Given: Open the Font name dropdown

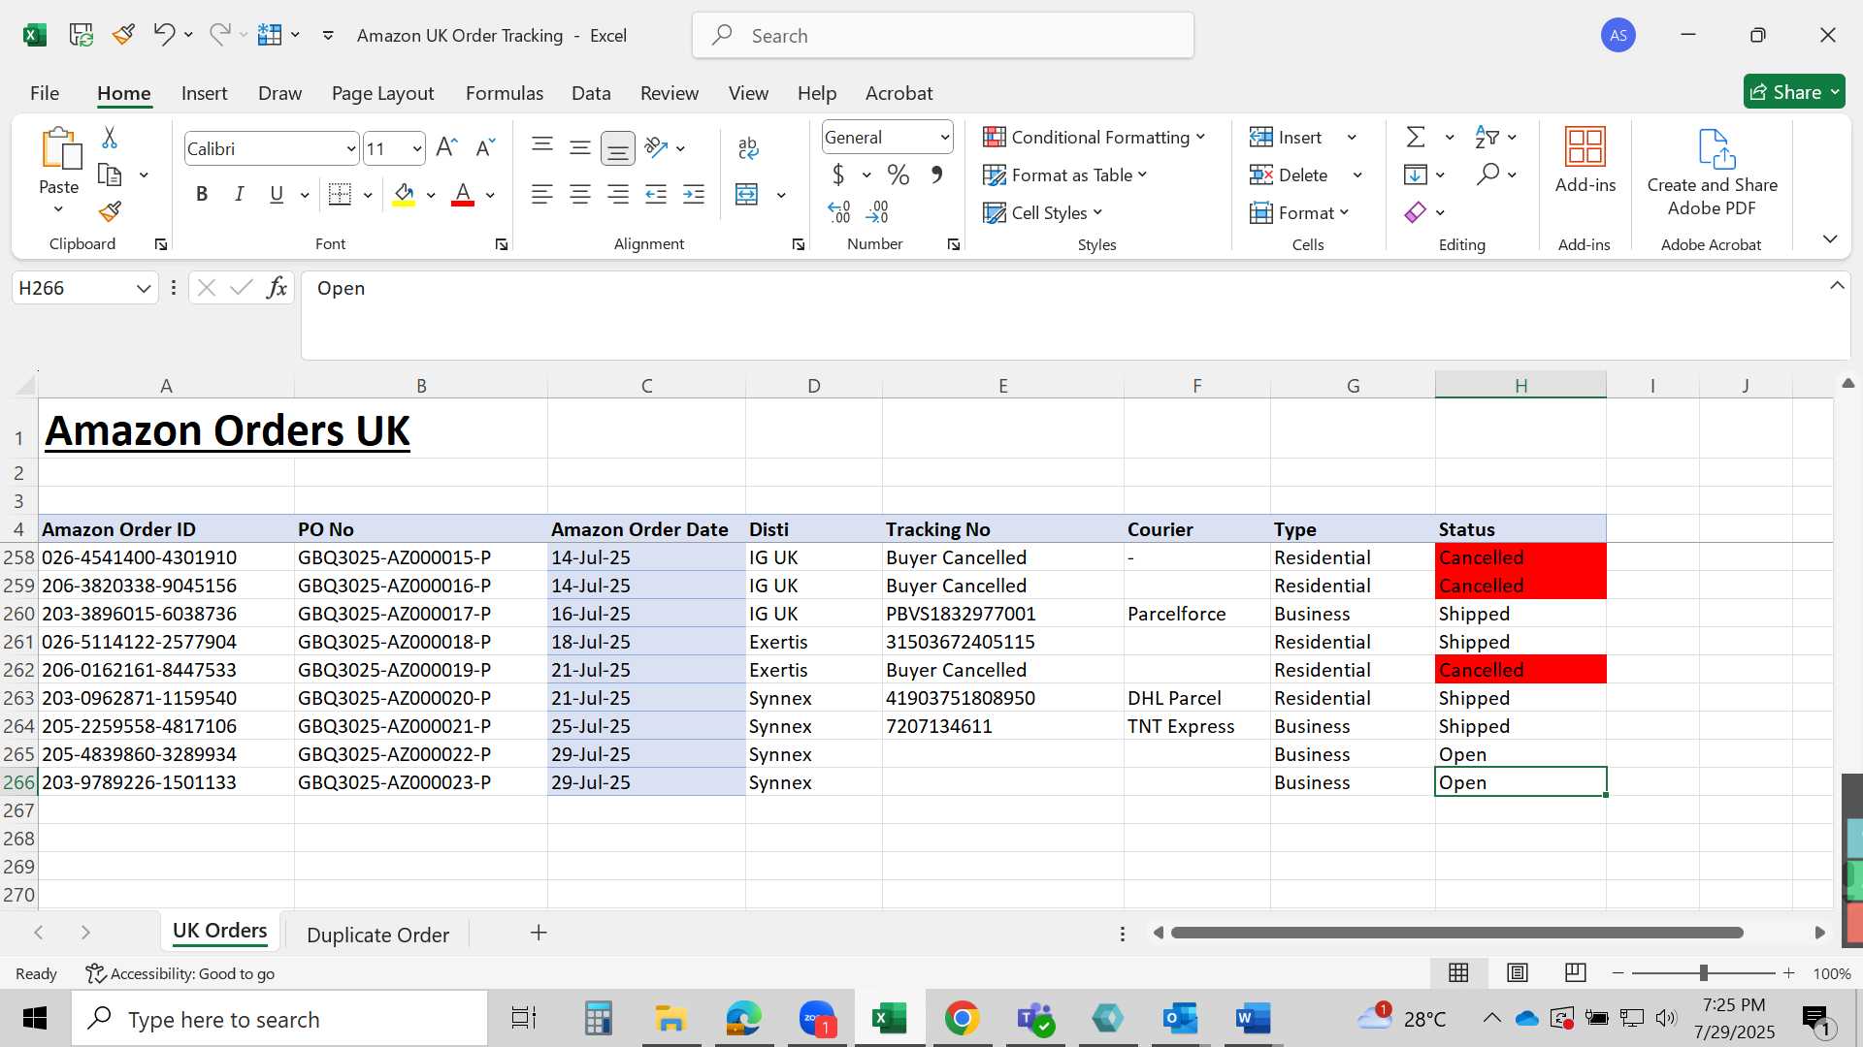Looking at the screenshot, I should coord(350,148).
